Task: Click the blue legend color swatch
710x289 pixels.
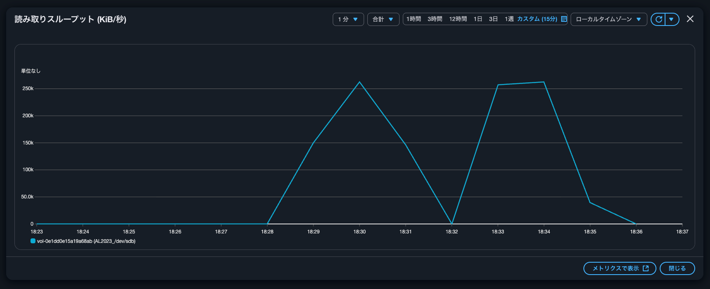Action: (33, 241)
